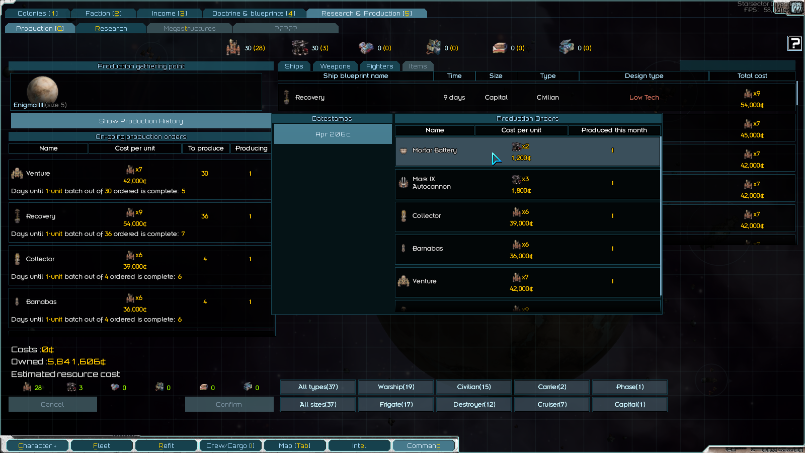Open the Intel bottom menu
The image size is (805, 453).
coord(359,445)
